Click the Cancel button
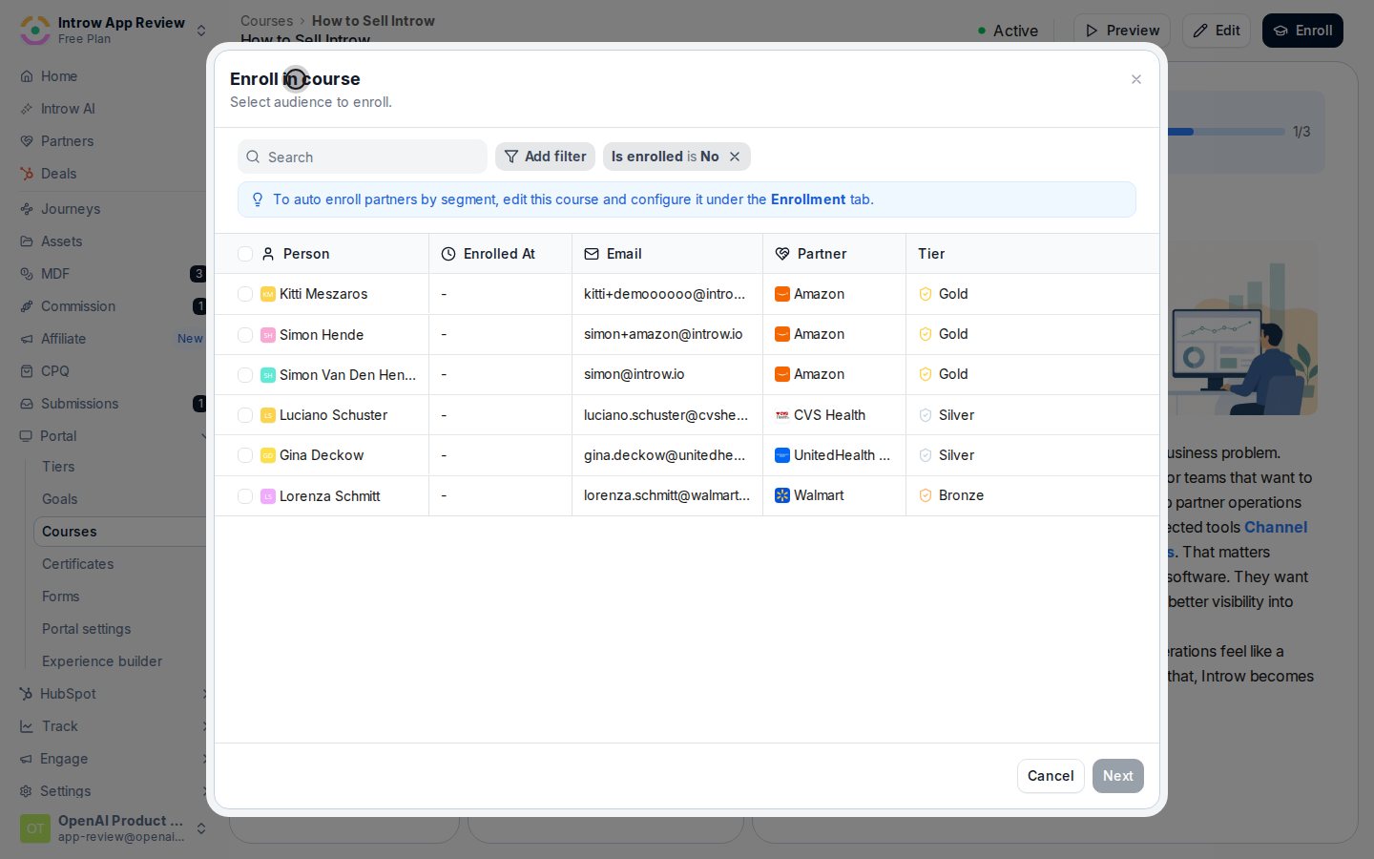 (x=1051, y=776)
